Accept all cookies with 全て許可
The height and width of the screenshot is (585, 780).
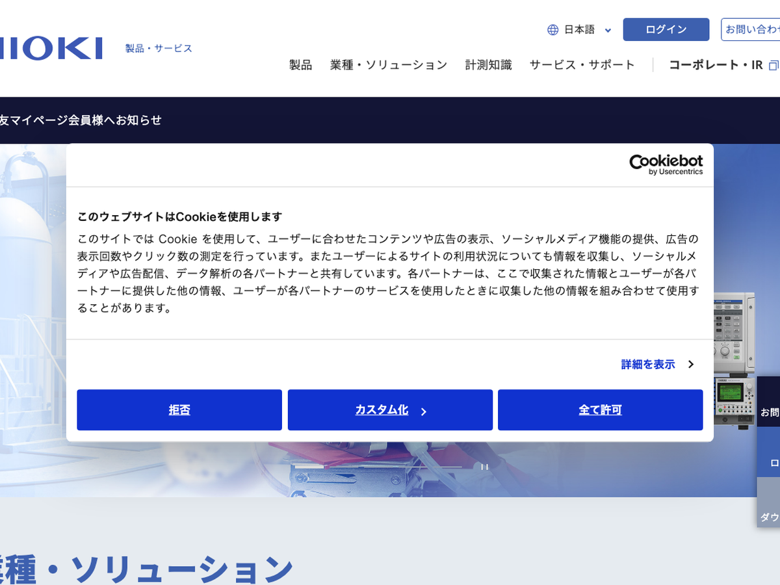(600, 410)
